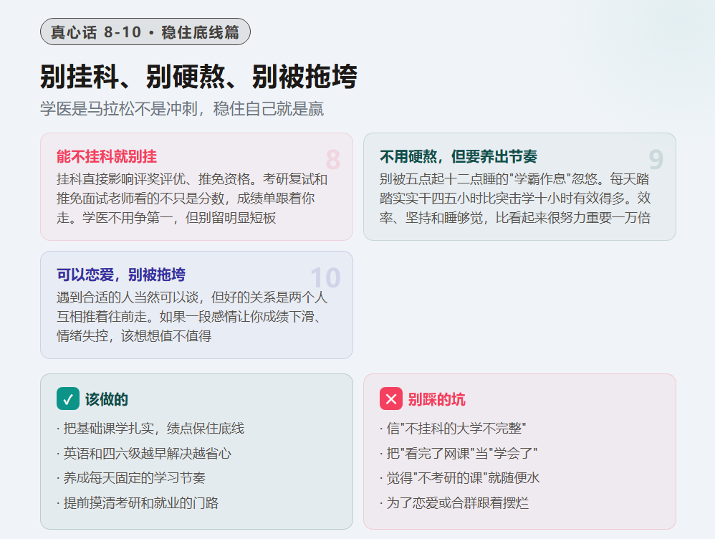Viewport: 715px width, 539px height.
Task: Click bullet 英语和四六级越早解决越省心
Action: [x=144, y=454]
